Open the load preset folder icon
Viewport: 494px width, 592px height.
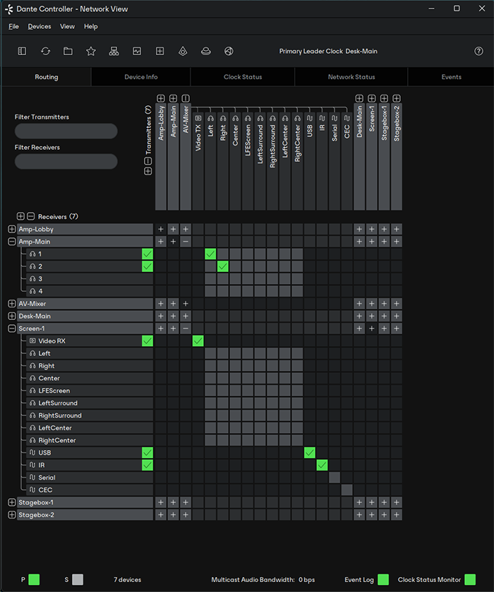click(x=68, y=51)
